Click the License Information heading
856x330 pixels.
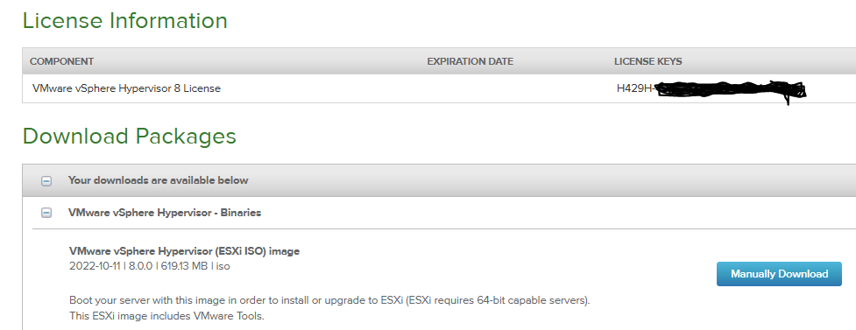pos(125,21)
